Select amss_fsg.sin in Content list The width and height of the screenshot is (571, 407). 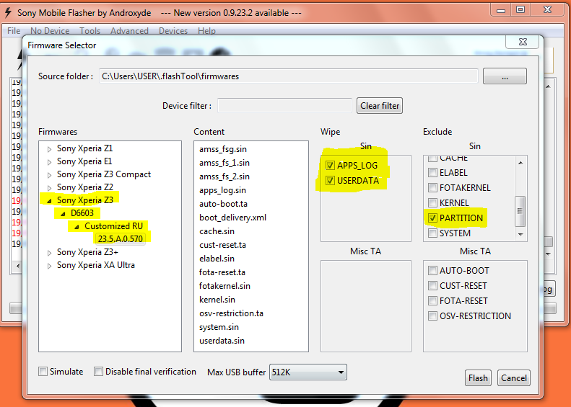pos(223,149)
